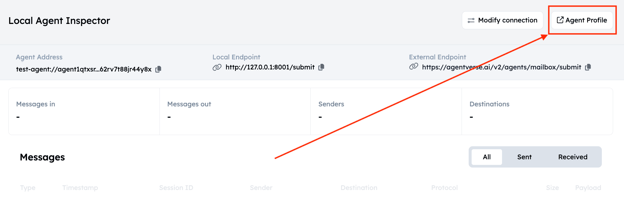This screenshot has width=624, height=216.
Task: Click the Protocol column header
Action: [x=444, y=188]
